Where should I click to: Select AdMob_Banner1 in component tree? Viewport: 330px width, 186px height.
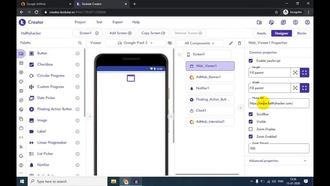(210, 77)
